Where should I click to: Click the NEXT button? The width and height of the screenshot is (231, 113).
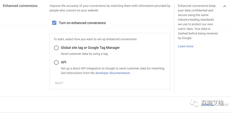coord(59,83)
